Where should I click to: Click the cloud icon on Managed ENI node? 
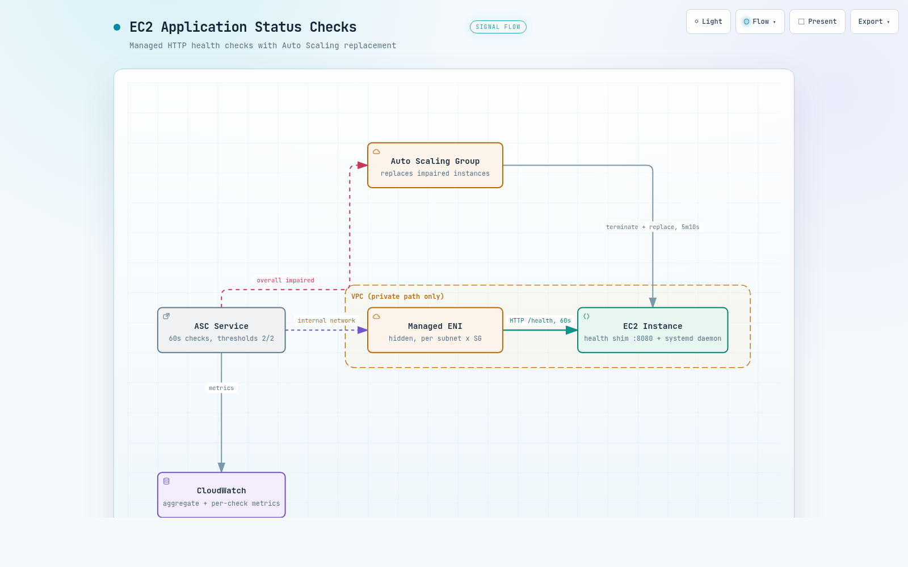376,316
